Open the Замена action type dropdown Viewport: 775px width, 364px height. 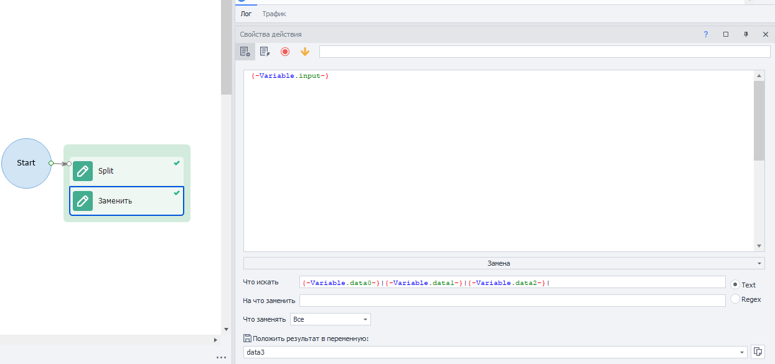point(504,263)
